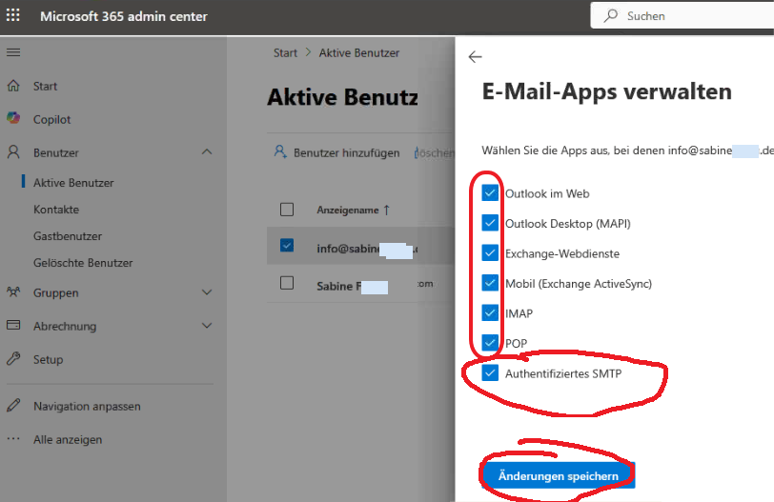The height and width of the screenshot is (502, 774).
Task: Open Kontakte in sidebar
Action: (56, 209)
